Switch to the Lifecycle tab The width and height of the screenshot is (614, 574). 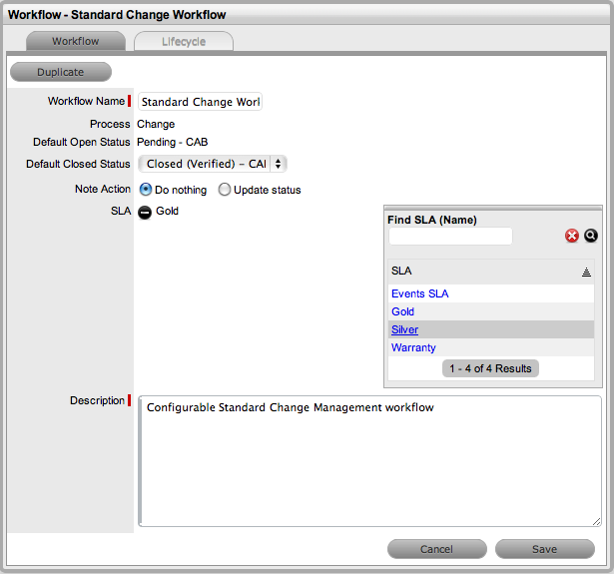(x=184, y=42)
